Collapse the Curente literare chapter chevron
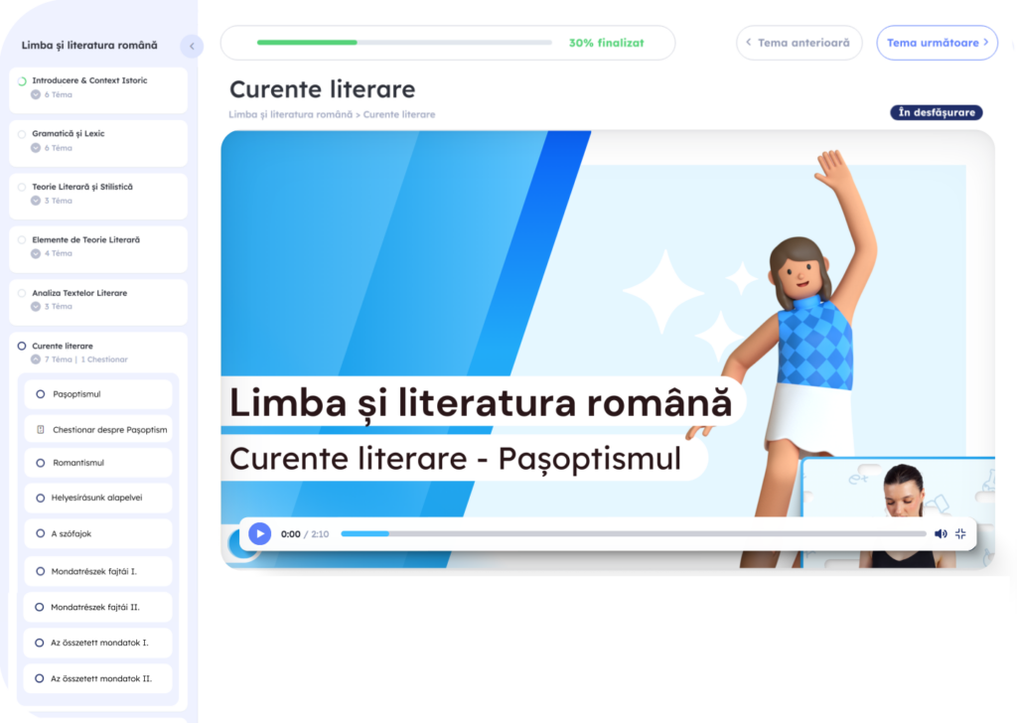The image size is (1017, 723). coord(36,360)
